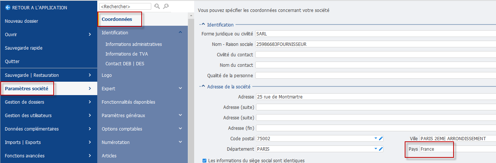
Task: Collapse the Identification submenu chevron in the sidebar
Action: (180, 32)
